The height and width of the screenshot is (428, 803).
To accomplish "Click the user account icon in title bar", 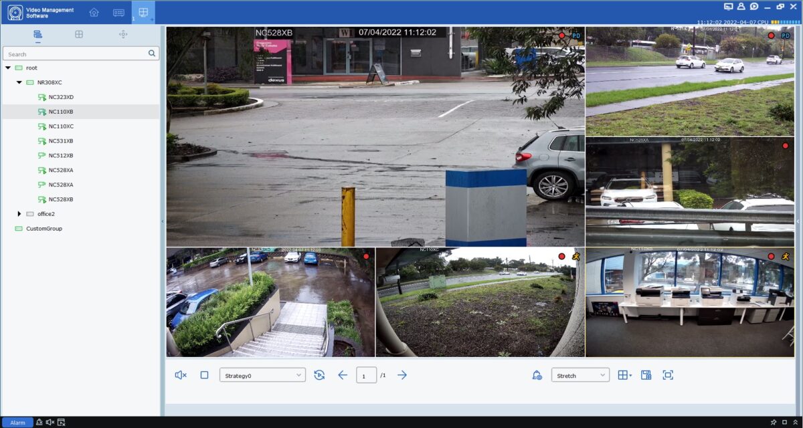I will (741, 7).
